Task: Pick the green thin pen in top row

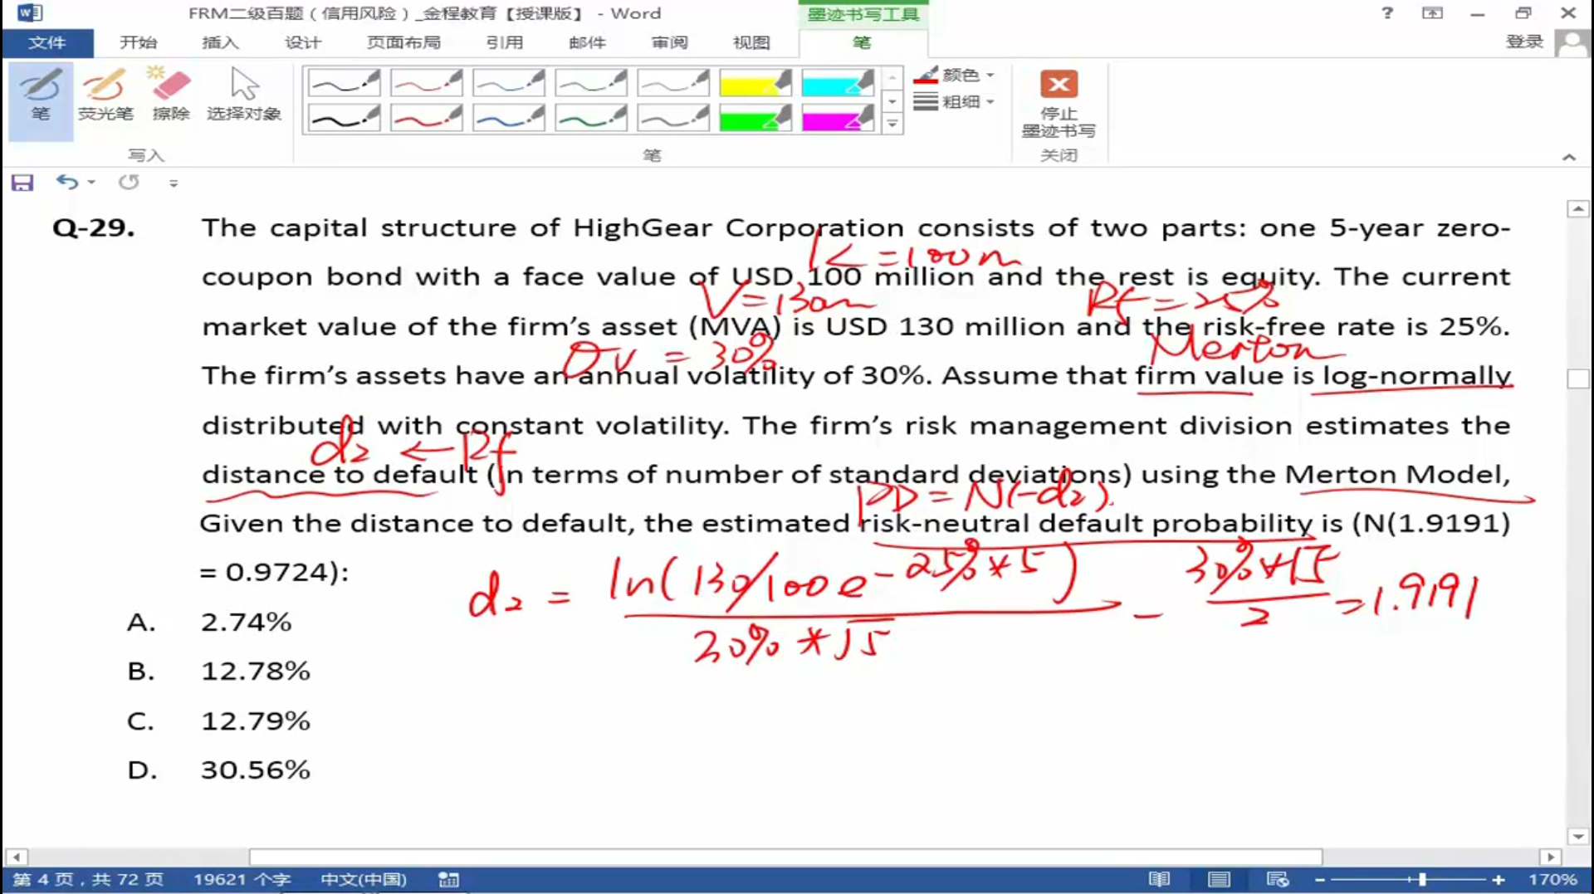Action: (590, 83)
